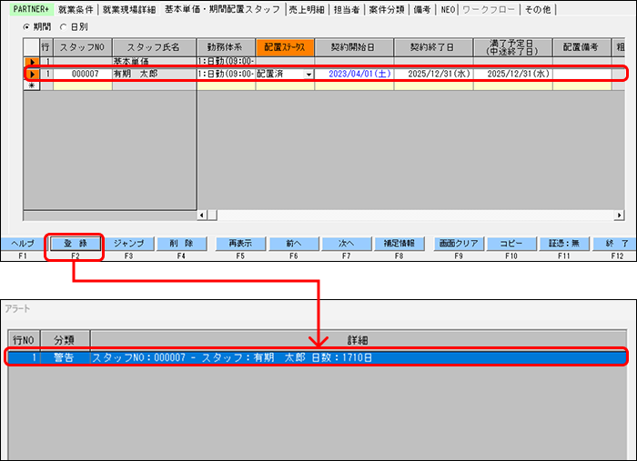Click the new row asterisk marker
Screen dimensions: 637x461
[32, 85]
